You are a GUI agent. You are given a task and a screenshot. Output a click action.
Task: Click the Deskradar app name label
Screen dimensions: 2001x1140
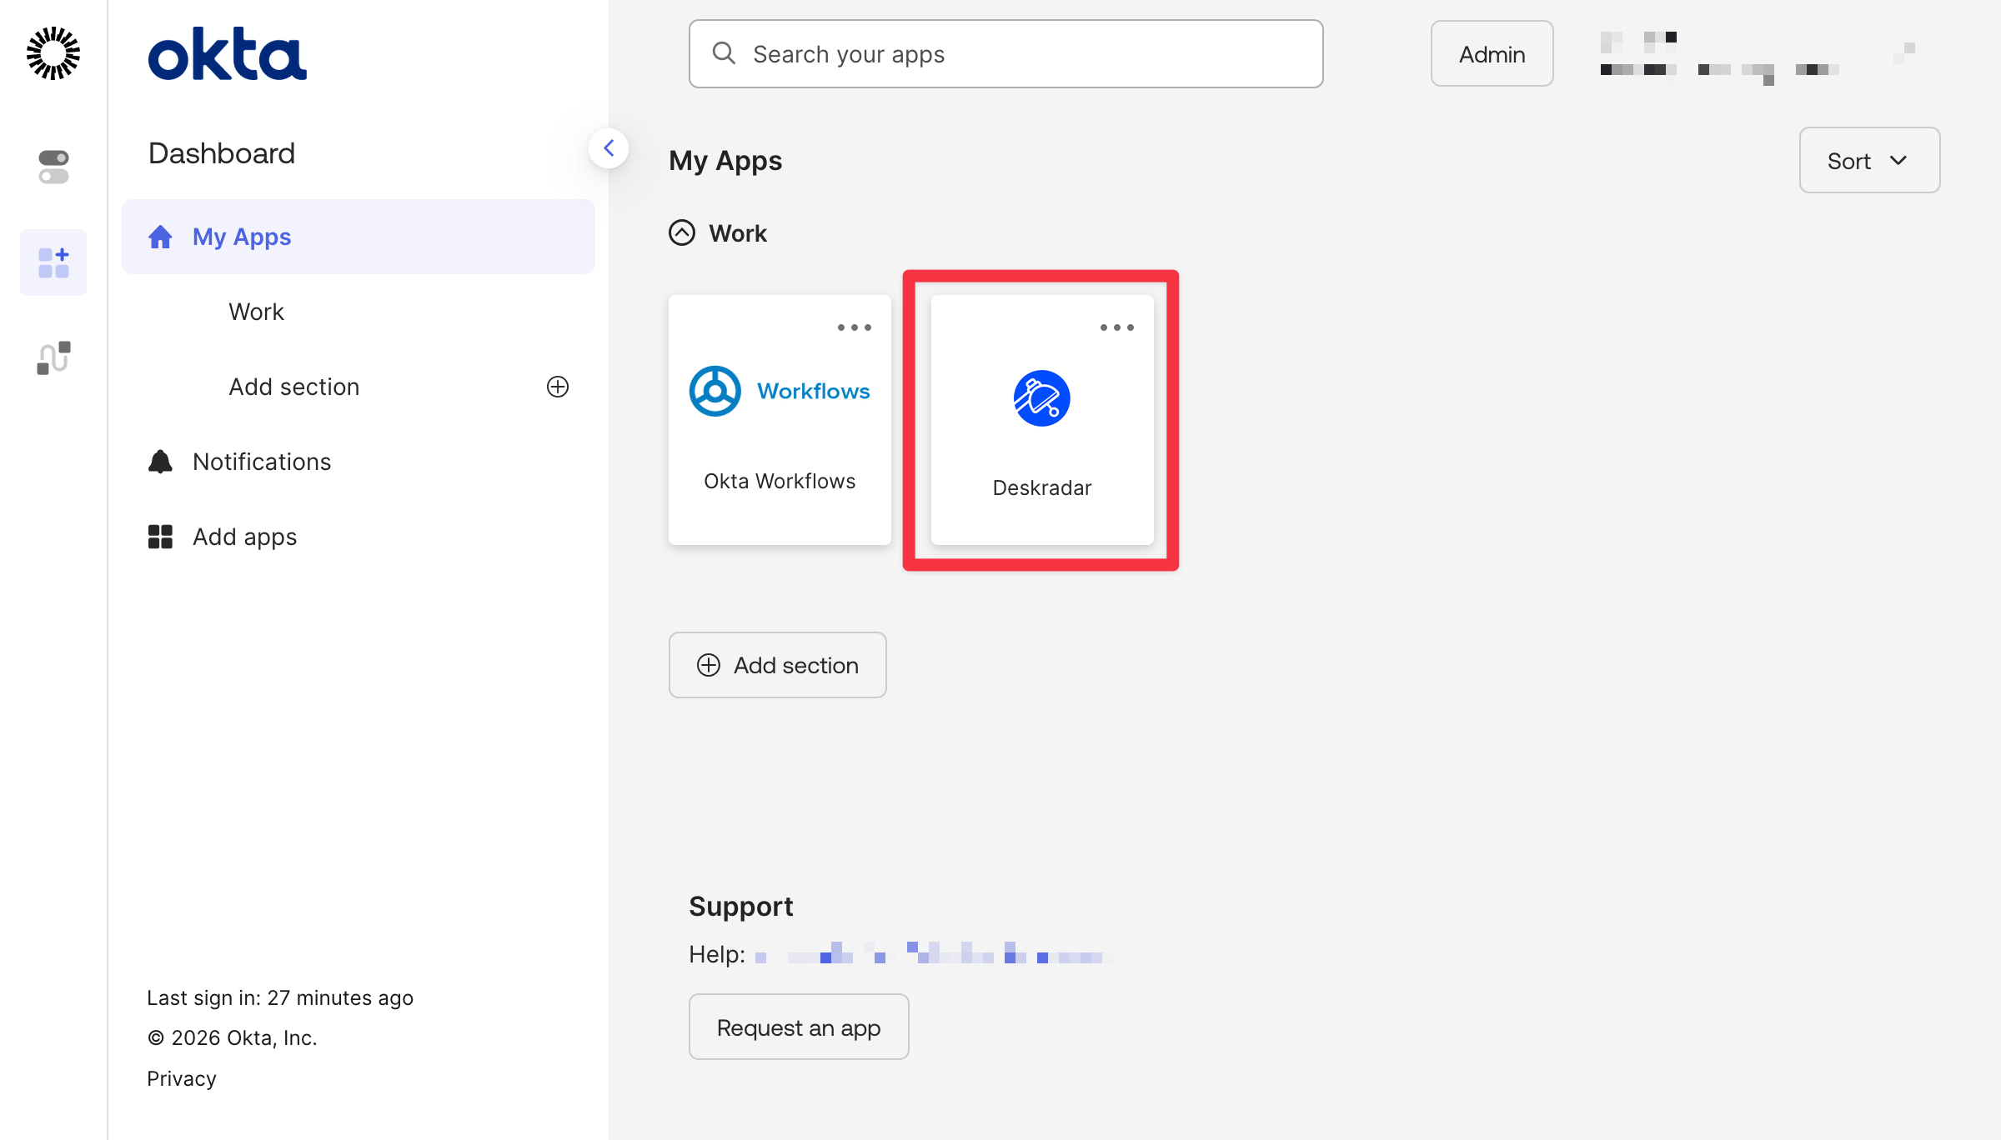click(x=1042, y=487)
